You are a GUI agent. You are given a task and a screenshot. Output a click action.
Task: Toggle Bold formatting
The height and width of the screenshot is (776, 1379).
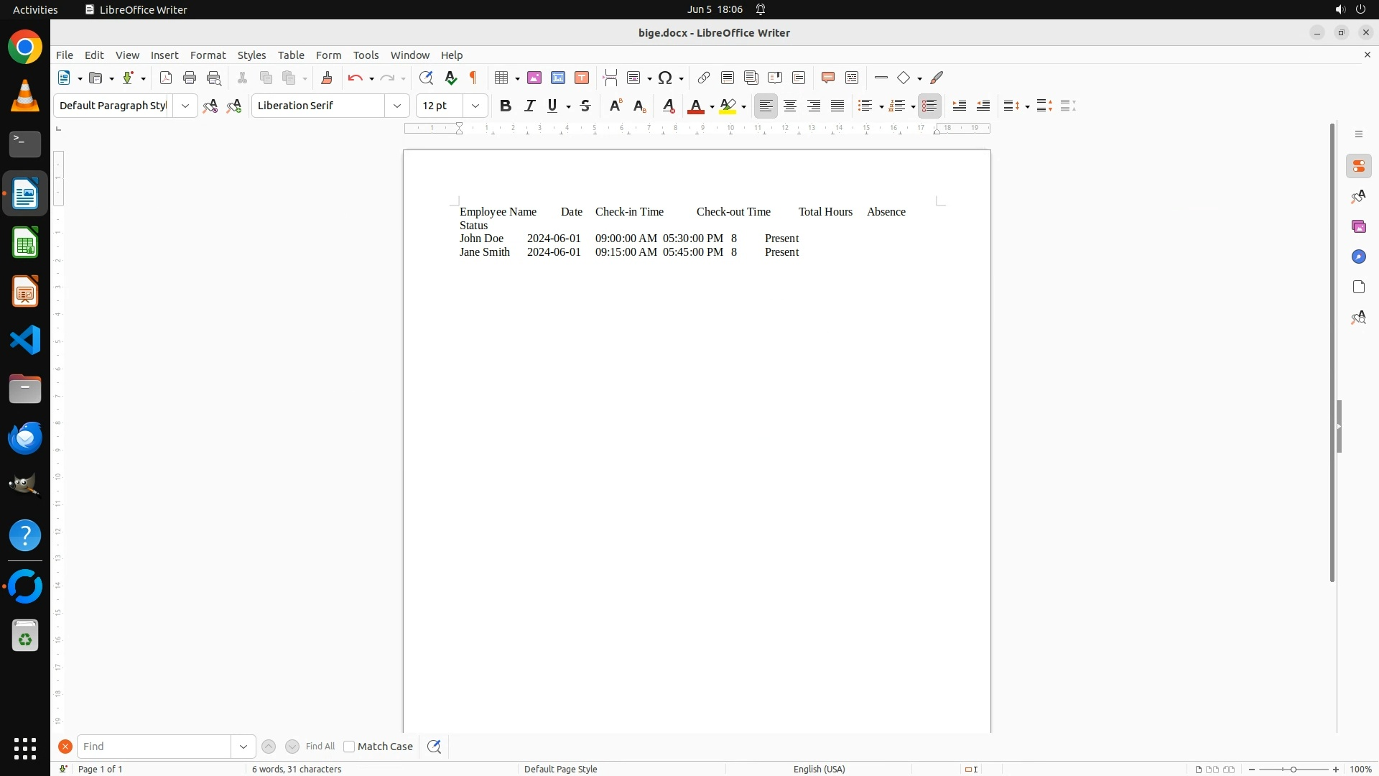click(x=506, y=106)
